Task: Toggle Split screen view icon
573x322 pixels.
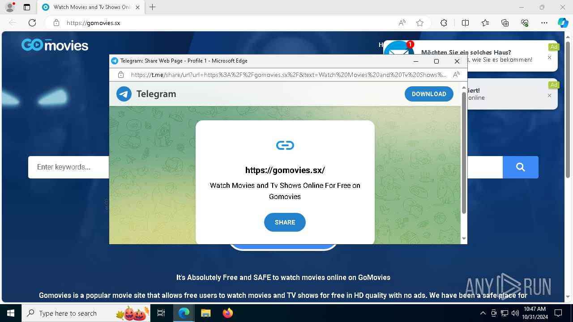Action: point(465,23)
